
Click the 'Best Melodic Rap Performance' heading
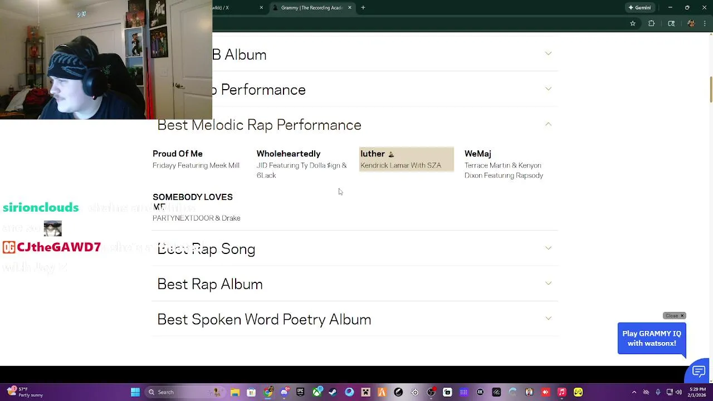260,125
